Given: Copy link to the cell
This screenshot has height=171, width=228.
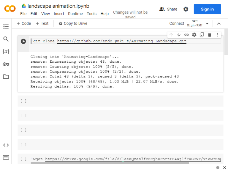Looking at the screenshot, I should (x=186, y=35).
